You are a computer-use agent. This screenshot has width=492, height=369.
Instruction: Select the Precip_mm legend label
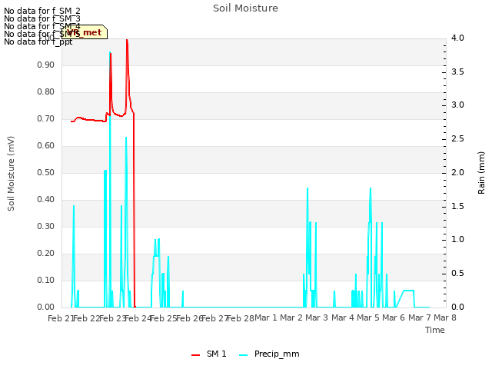[277, 354]
